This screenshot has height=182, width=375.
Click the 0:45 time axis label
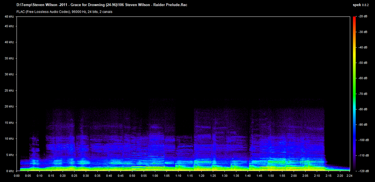(x=121, y=176)
